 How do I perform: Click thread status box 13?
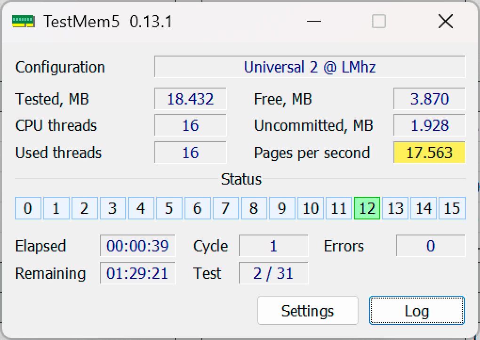[x=395, y=208]
